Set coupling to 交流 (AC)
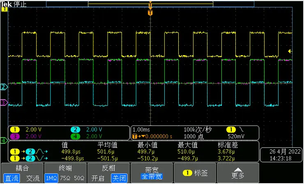Image resolution: width=304 pixels, height=184 pixels. coord(33,178)
